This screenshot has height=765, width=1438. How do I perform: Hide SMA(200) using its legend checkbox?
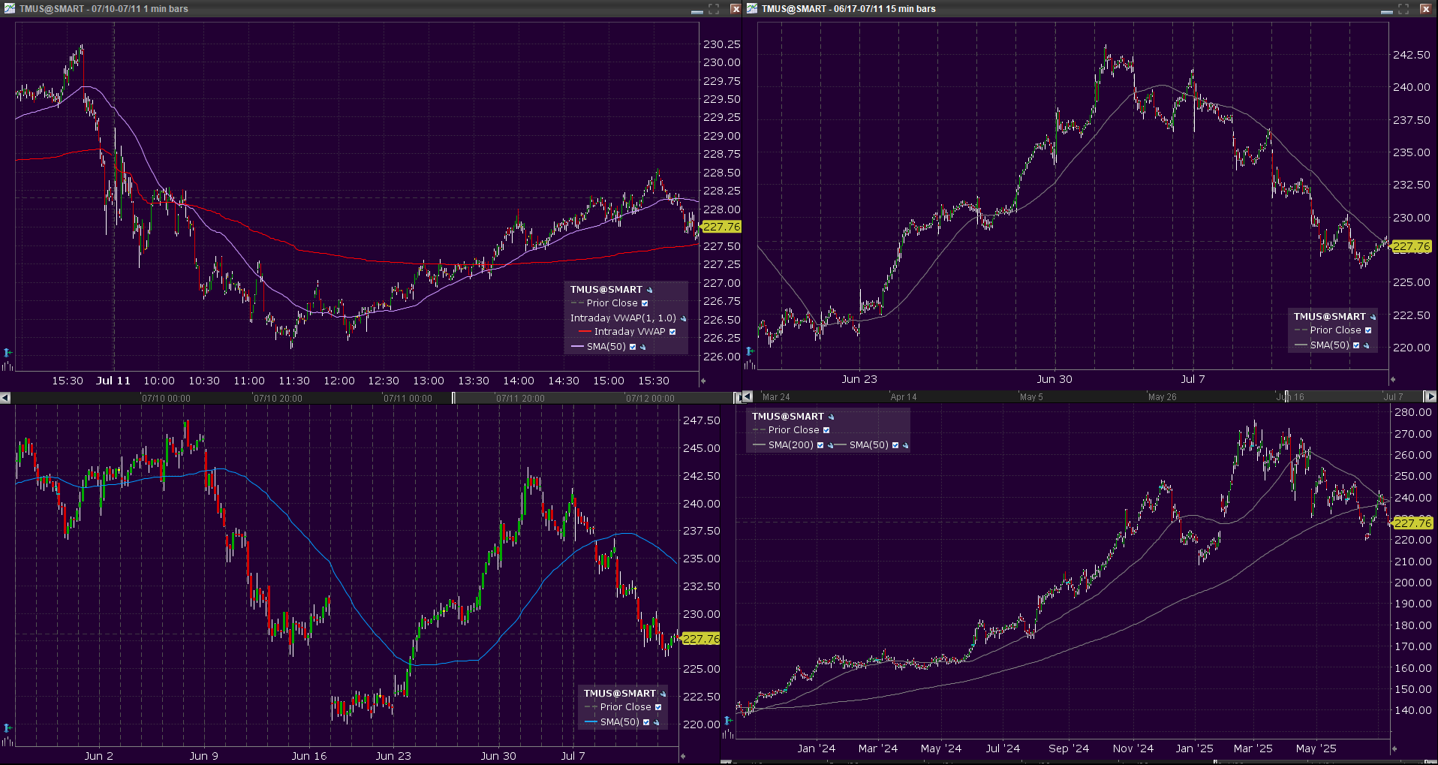(820, 445)
